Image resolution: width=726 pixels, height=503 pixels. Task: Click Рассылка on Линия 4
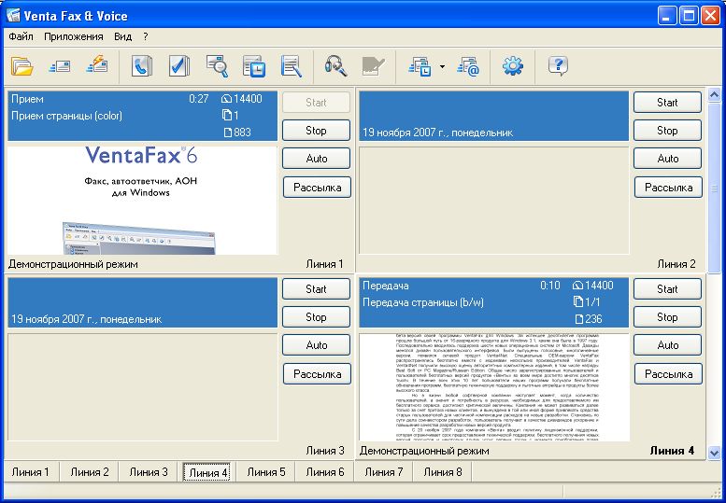pyautogui.click(x=668, y=374)
